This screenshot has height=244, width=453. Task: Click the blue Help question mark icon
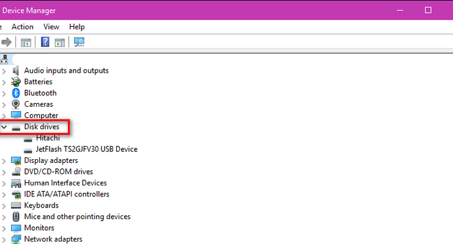45,42
